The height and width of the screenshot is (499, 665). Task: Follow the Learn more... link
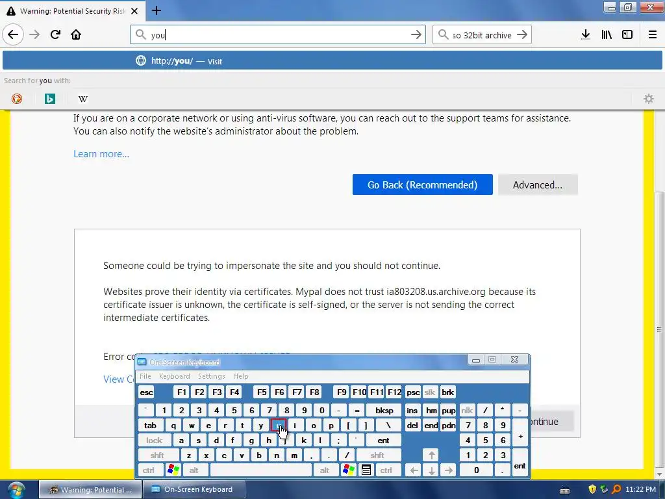tap(101, 154)
